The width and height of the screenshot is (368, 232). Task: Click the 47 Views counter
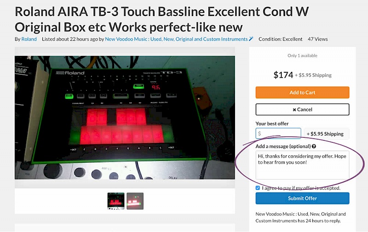coord(318,39)
